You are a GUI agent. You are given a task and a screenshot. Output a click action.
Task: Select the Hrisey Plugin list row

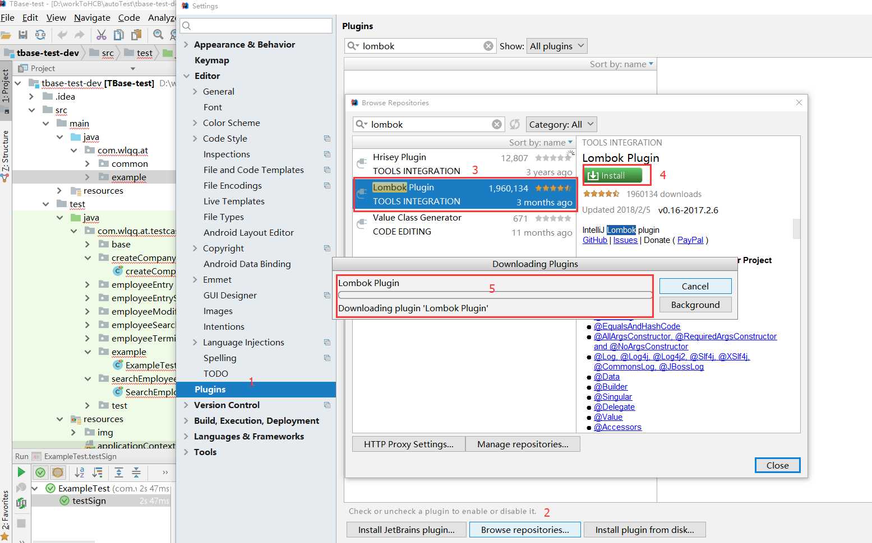tap(465, 164)
